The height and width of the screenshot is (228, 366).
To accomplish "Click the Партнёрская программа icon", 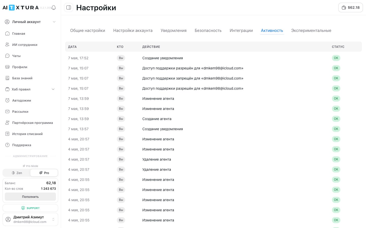I will click(x=7, y=123).
